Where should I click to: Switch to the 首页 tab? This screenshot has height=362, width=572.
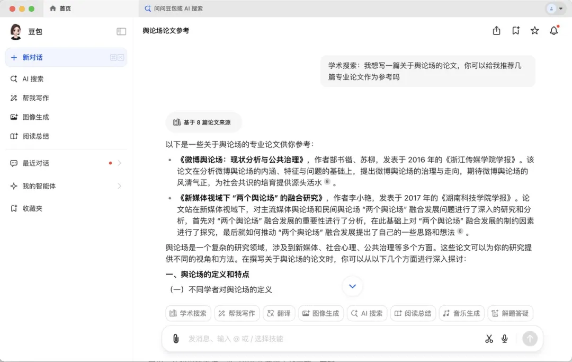click(x=60, y=8)
